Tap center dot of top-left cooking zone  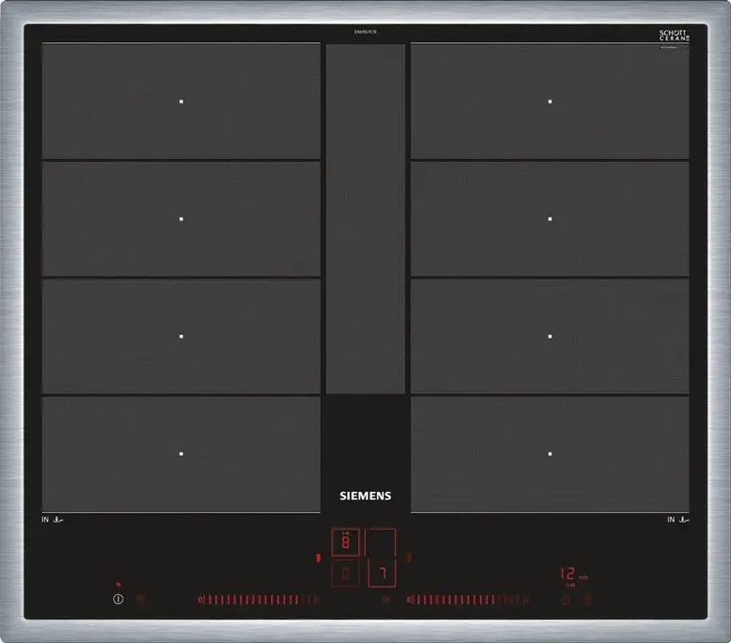[x=182, y=101]
